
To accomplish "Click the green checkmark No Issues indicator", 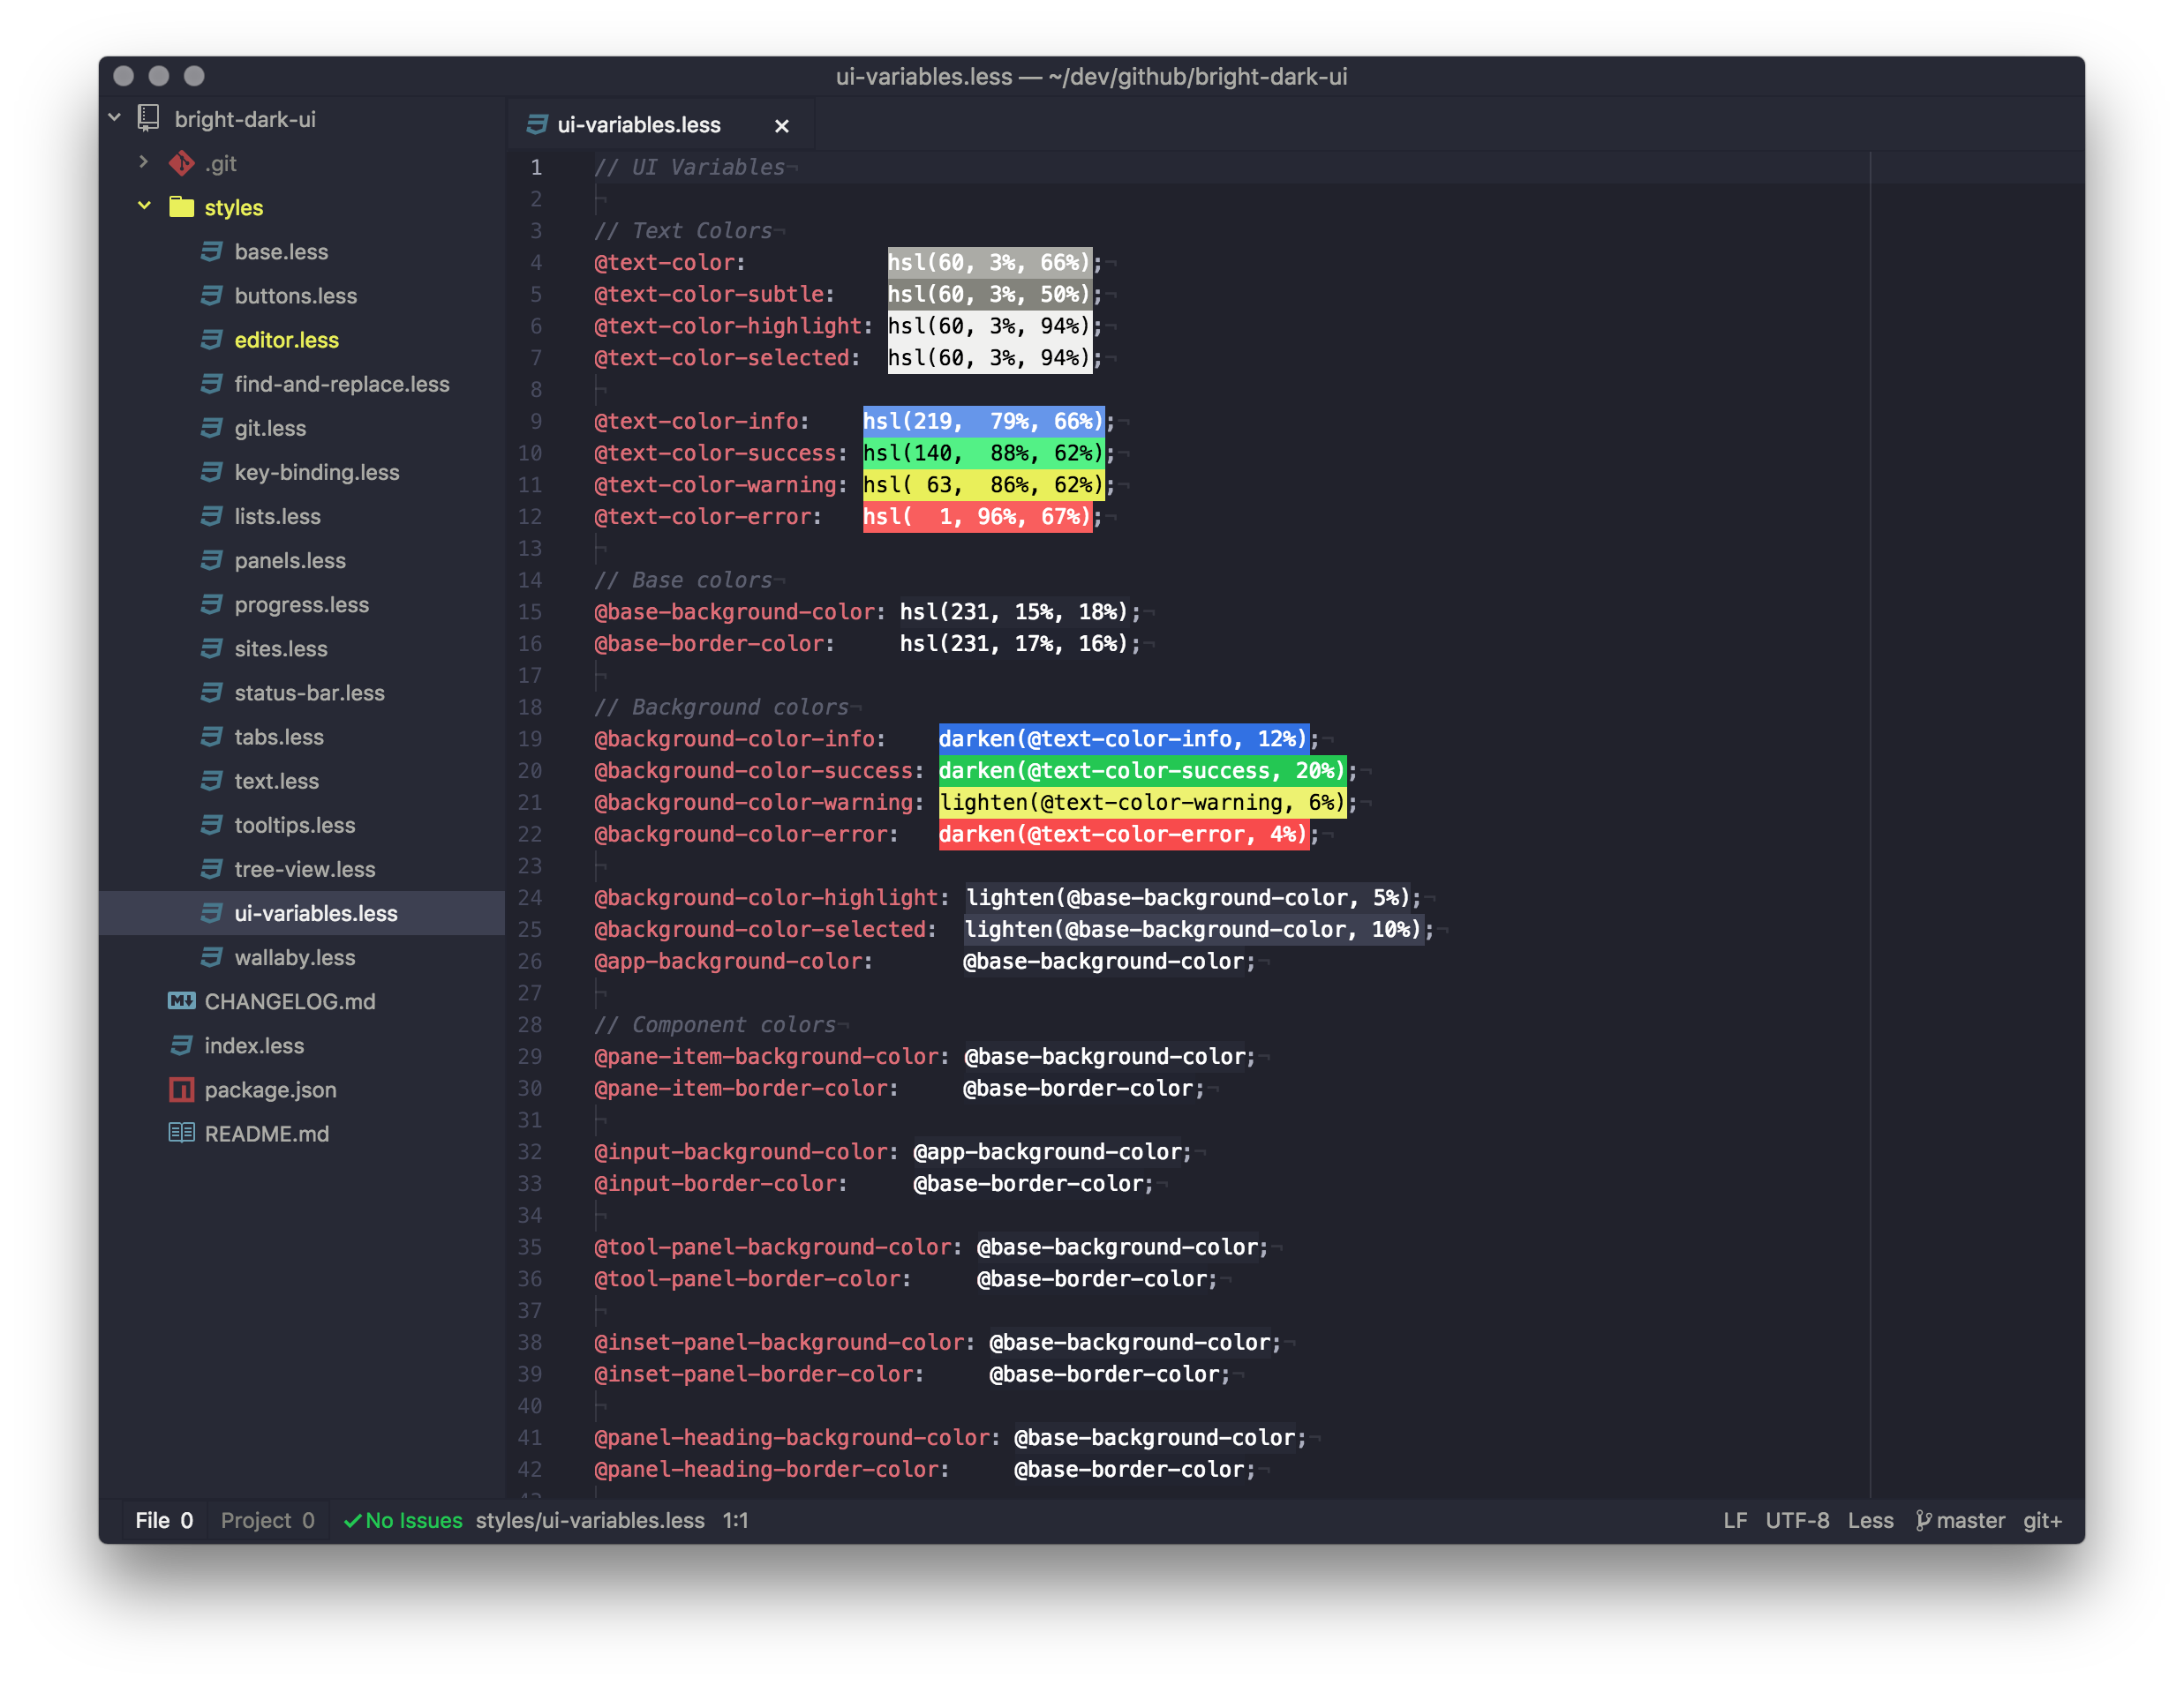I will click(x=403, y=1520).
